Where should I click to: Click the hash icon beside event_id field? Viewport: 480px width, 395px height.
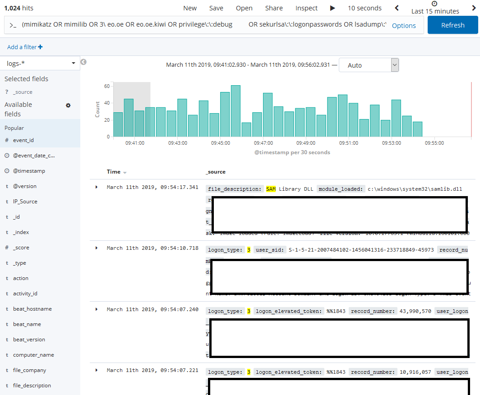click(6, 140)
